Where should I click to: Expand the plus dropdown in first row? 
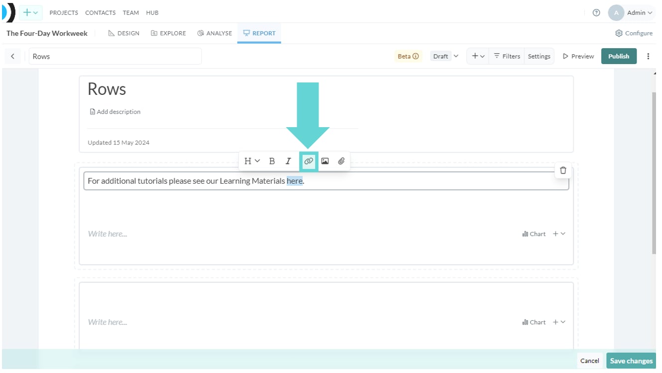point(559,234)
